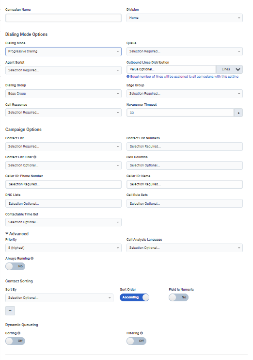Open the Lines unit dropdown
Image resolution: width=253 pixels, height=360 pixels.
tap(229, 69)
